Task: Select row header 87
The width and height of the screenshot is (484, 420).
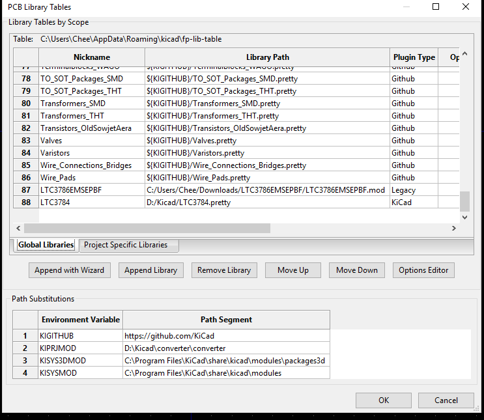Action: click(x=26, y=189)
